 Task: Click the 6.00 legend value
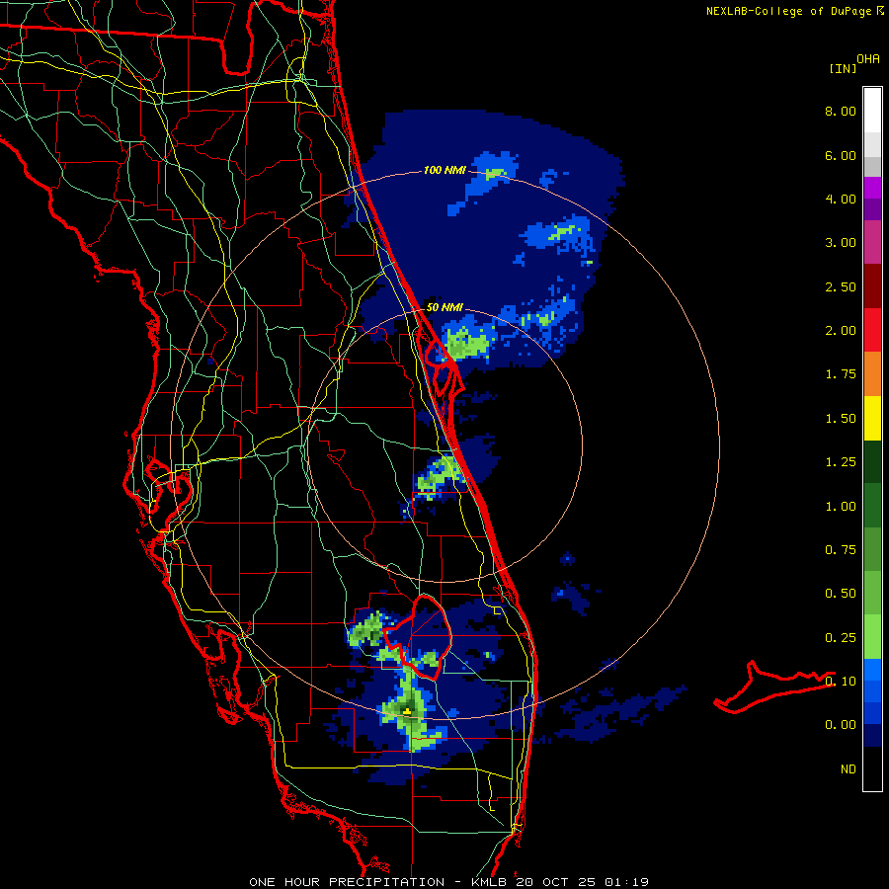[x=841, y=155]
